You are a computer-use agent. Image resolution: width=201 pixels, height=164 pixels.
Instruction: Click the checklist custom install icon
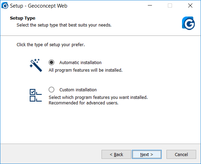36,95
